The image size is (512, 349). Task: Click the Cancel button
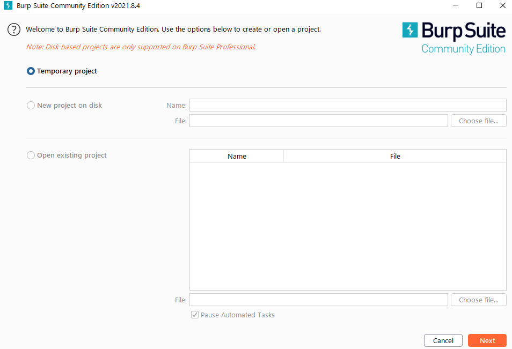[443, 340]
